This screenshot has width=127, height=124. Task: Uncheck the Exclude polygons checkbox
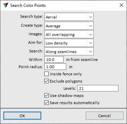(46, 81)
